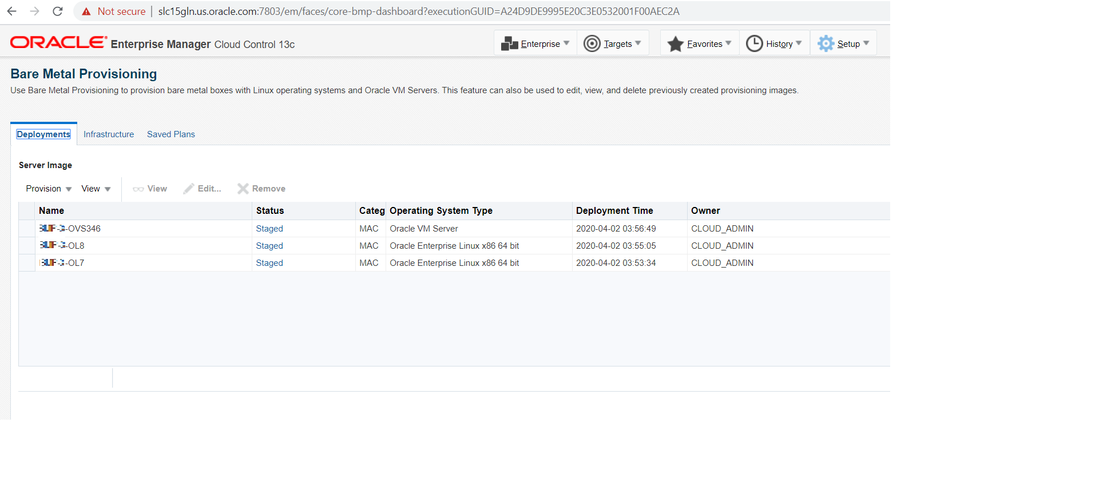Click row selector for OL8 row
Viewport: 1095px width, 502px height.
coord(27,246)
